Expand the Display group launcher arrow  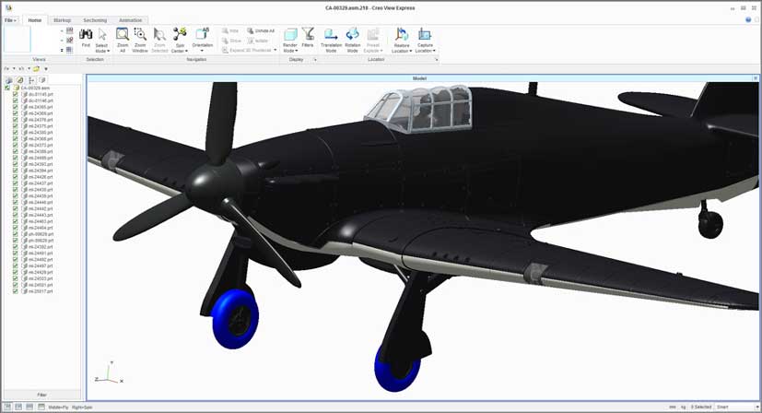click(x=315, y=59)
